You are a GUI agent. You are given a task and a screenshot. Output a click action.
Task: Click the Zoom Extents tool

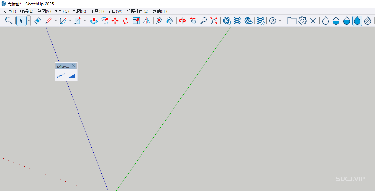pyautogui.click(x=214, y=21)
